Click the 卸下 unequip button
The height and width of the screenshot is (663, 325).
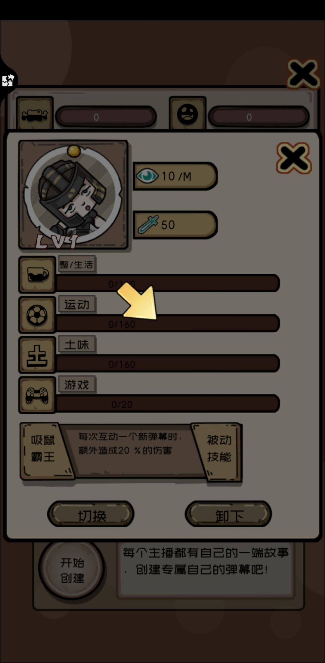point(228,514)
